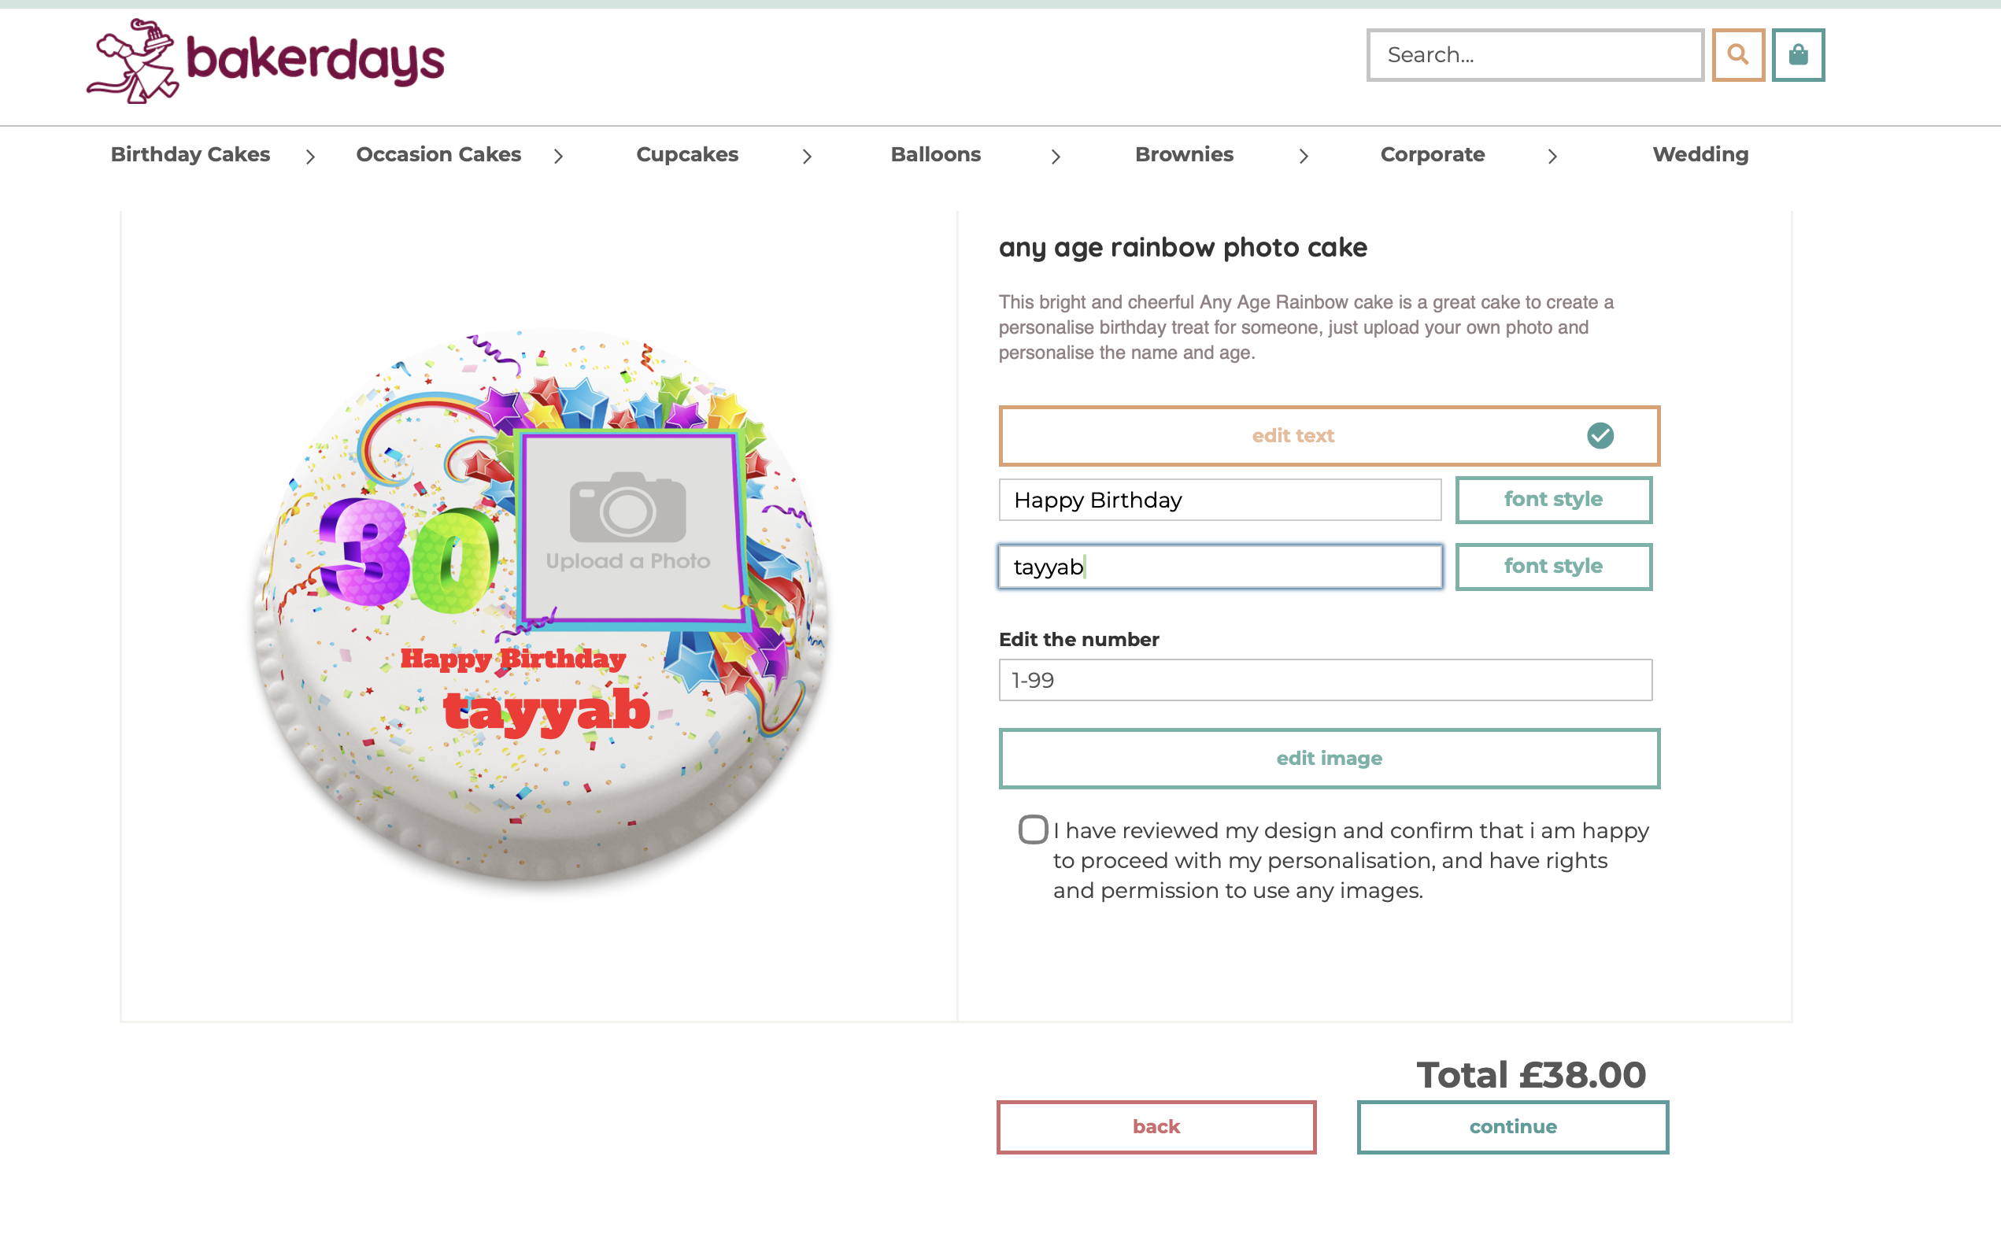The image size is (2001, 1245).
Task: Open the shopping bag icon
Action: coord(1798,55)
